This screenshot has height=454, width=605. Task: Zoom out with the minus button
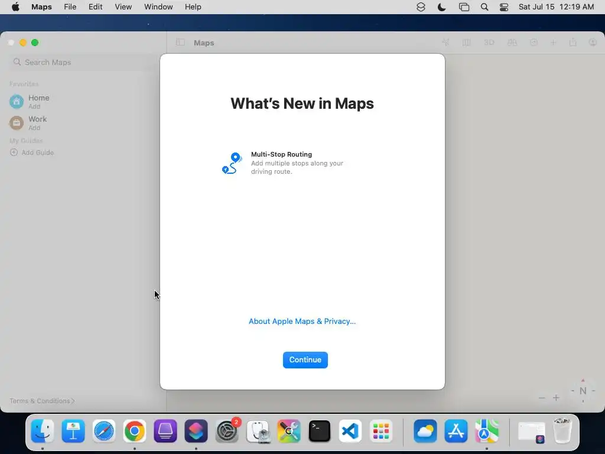[x=542, y=398]
